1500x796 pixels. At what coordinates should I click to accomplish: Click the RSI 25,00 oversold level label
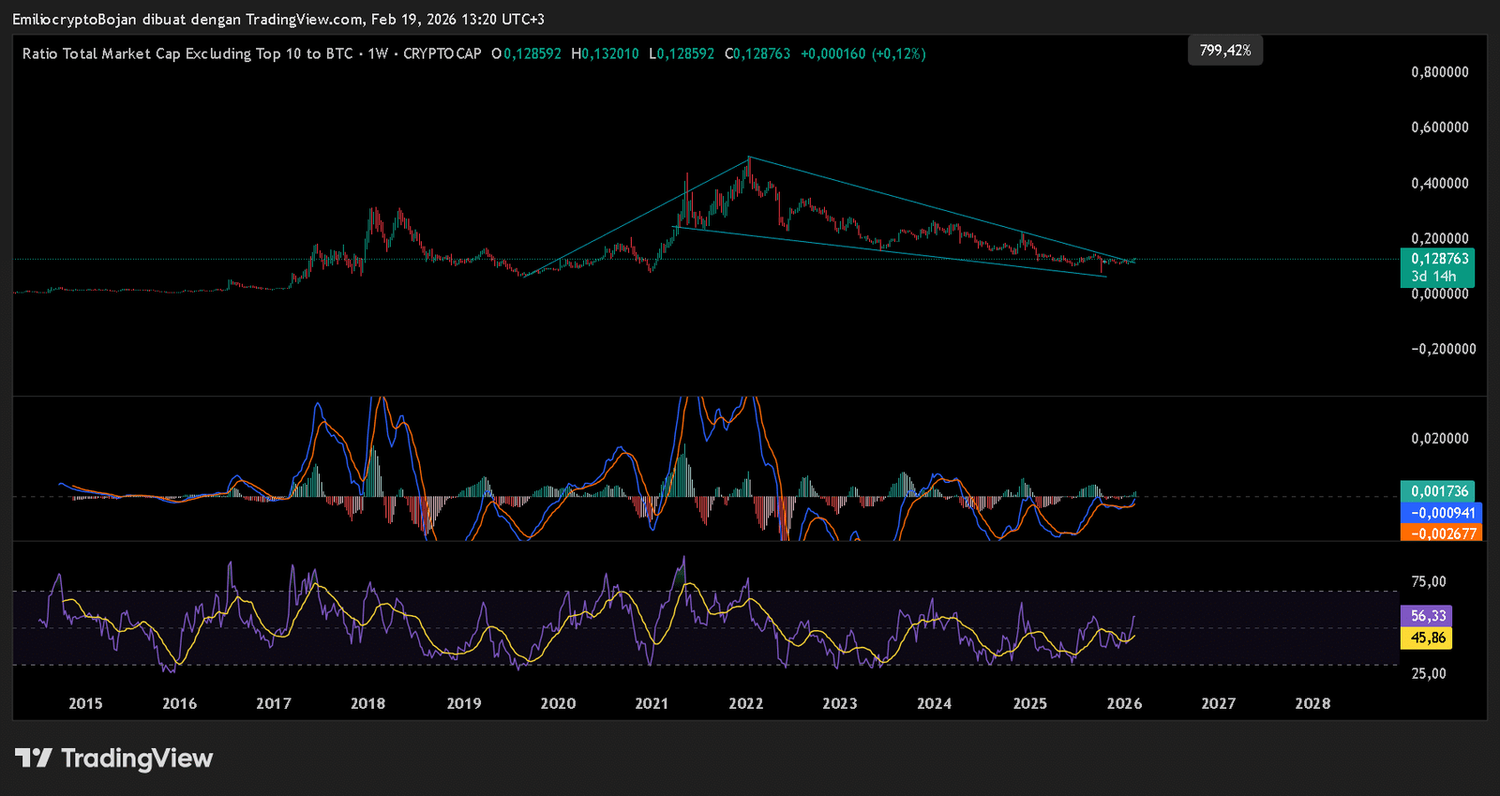tap(1428, 673)
